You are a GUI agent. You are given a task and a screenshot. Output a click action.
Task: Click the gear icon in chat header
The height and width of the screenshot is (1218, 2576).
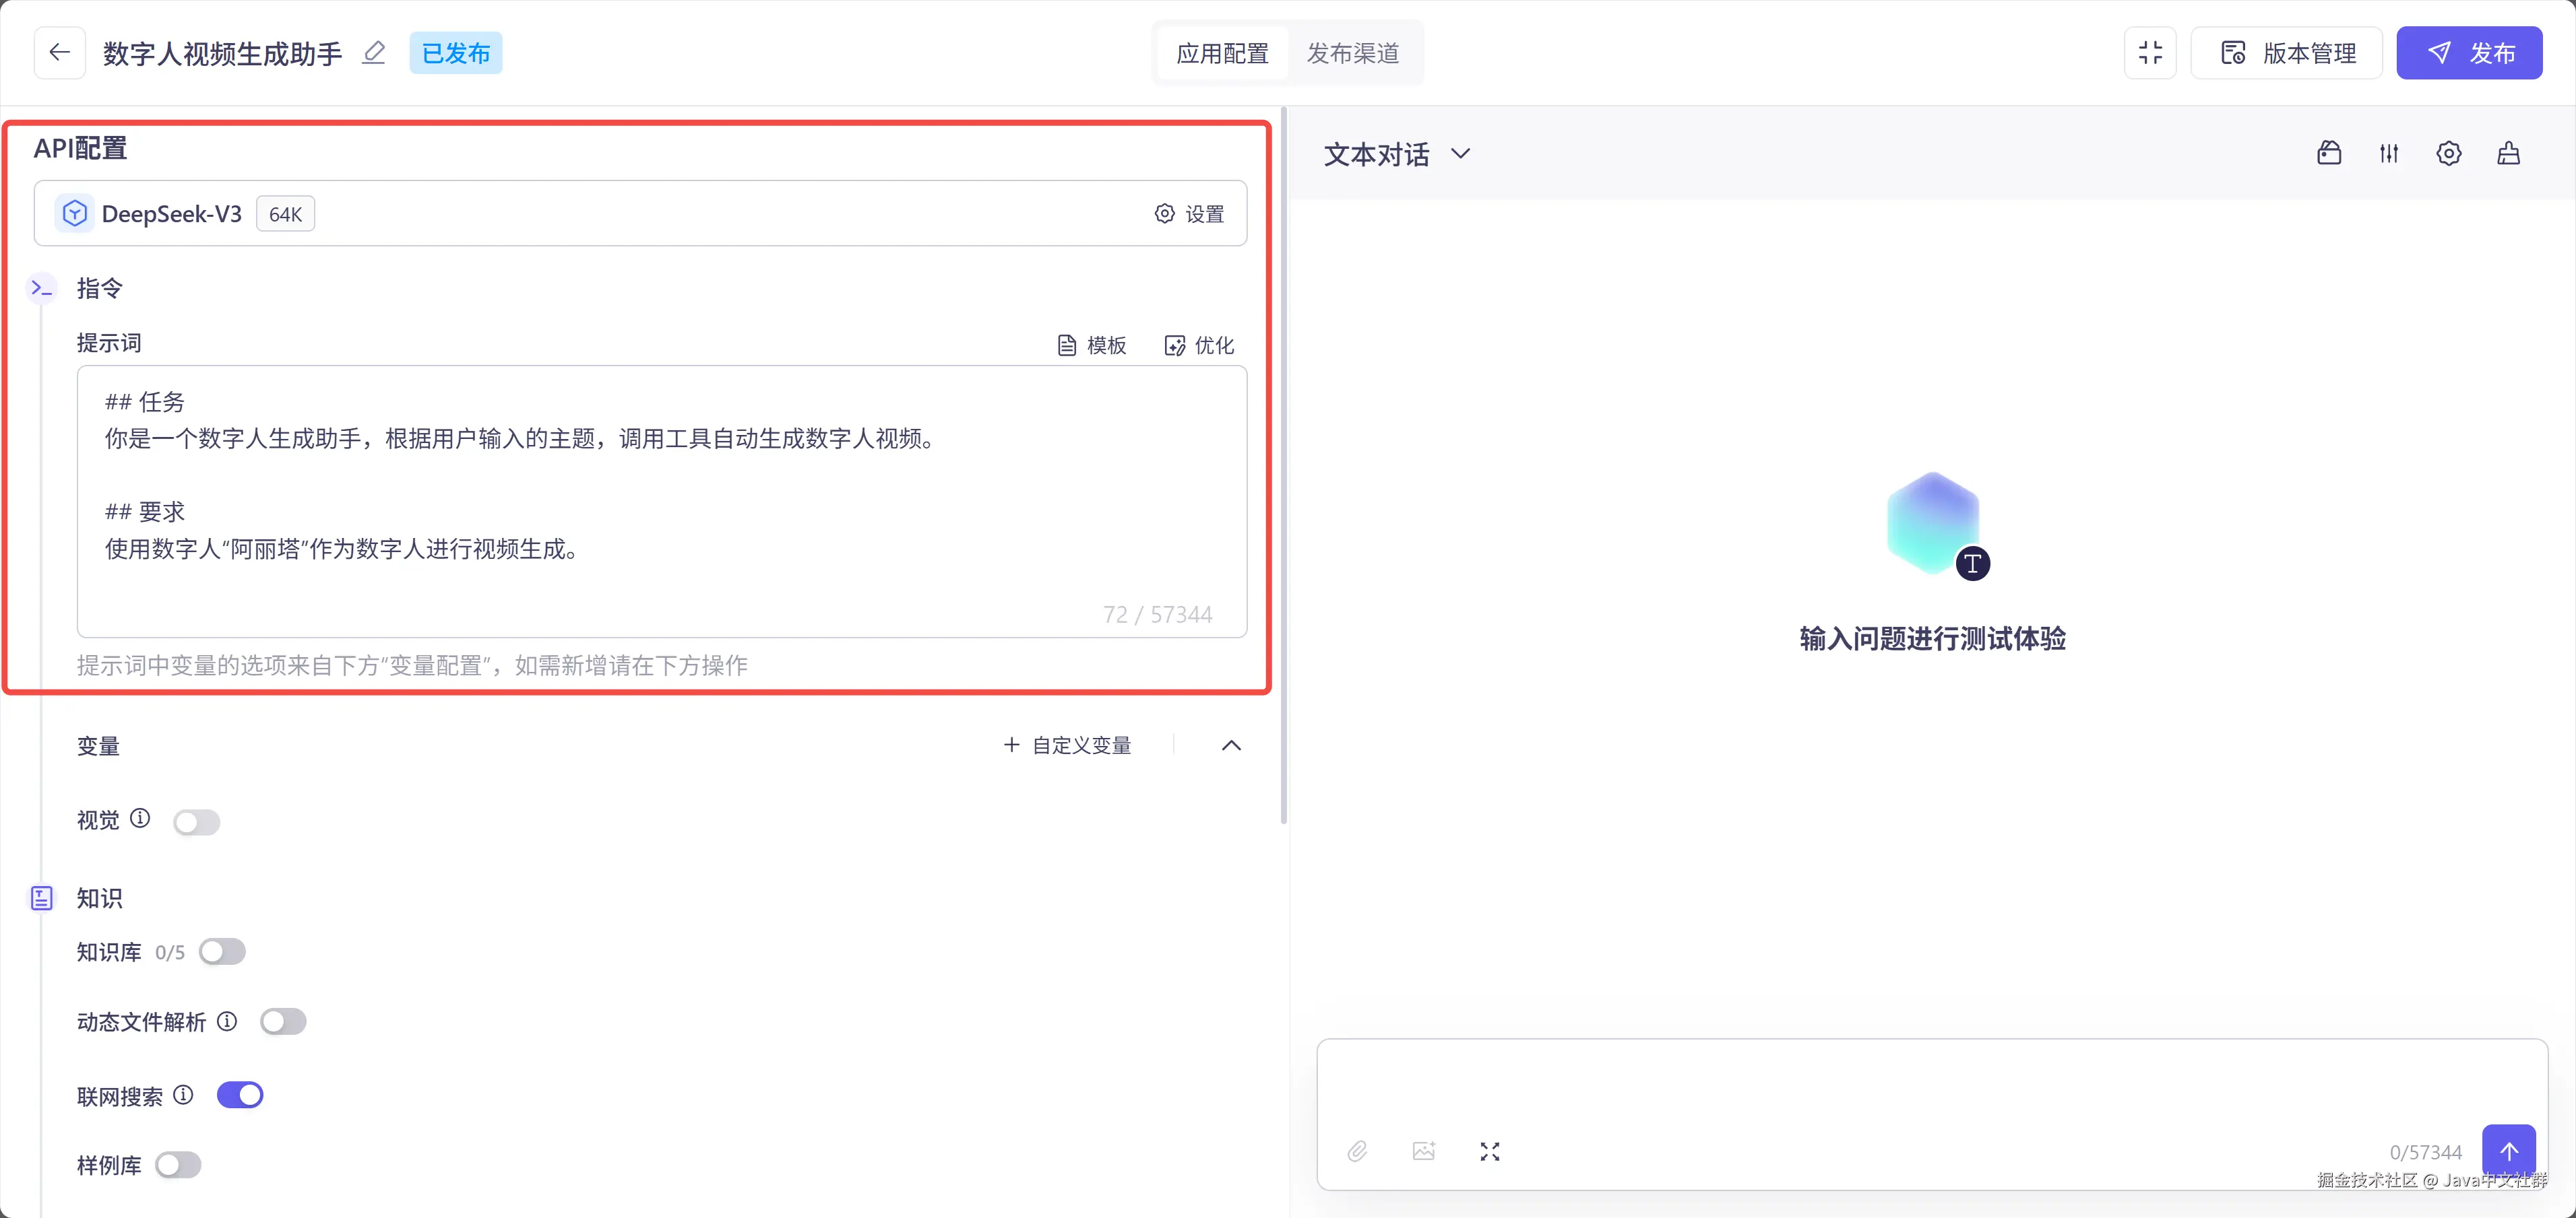2448,154
